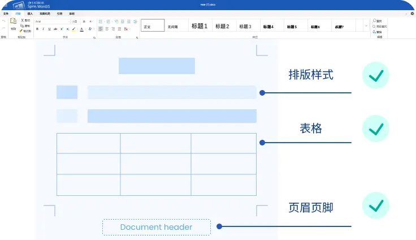The image size is (416, 240).
Task: Toggle bold formatting
Action: pyautogui.click(x=37, y=29)
